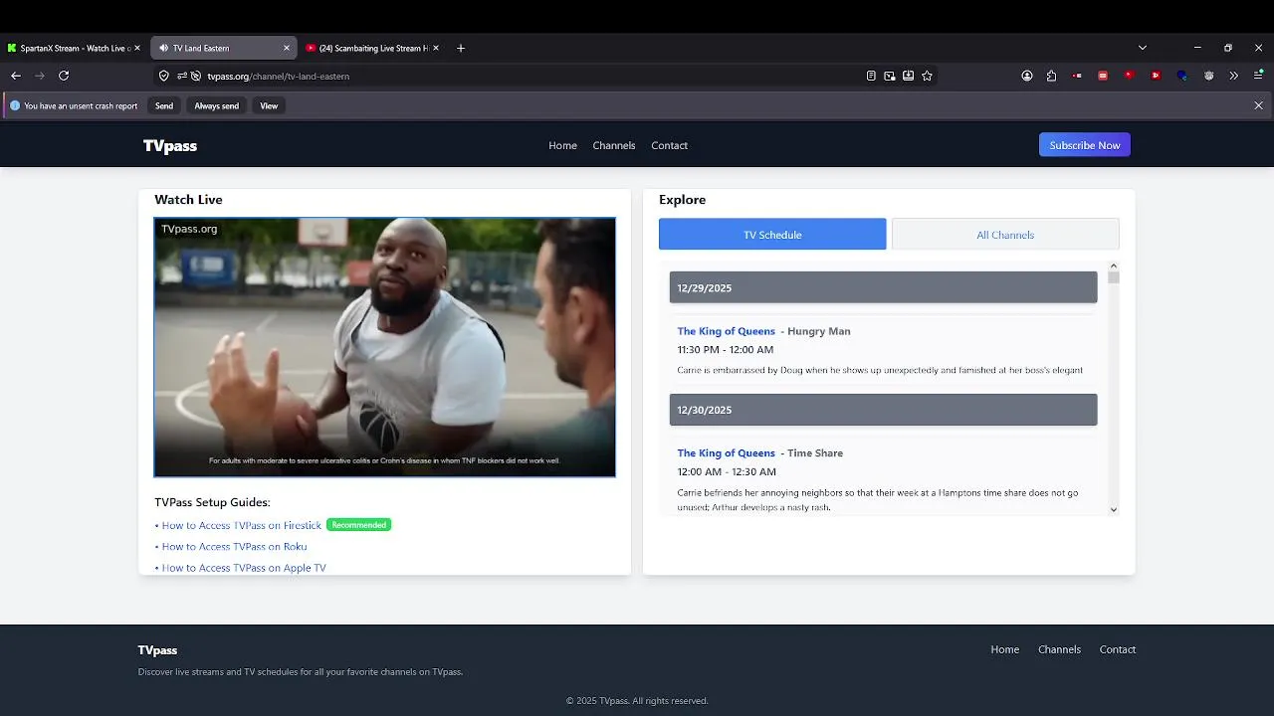1274x716 pixels.
Task: Click the 12/30/2025 date header
Action: pos(884,410)
